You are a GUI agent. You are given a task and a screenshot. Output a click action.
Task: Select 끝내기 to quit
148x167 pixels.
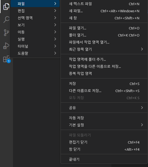tap(104, 159)
